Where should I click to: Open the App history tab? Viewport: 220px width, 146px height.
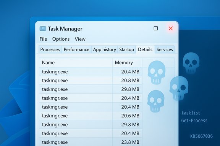(105, 49)
